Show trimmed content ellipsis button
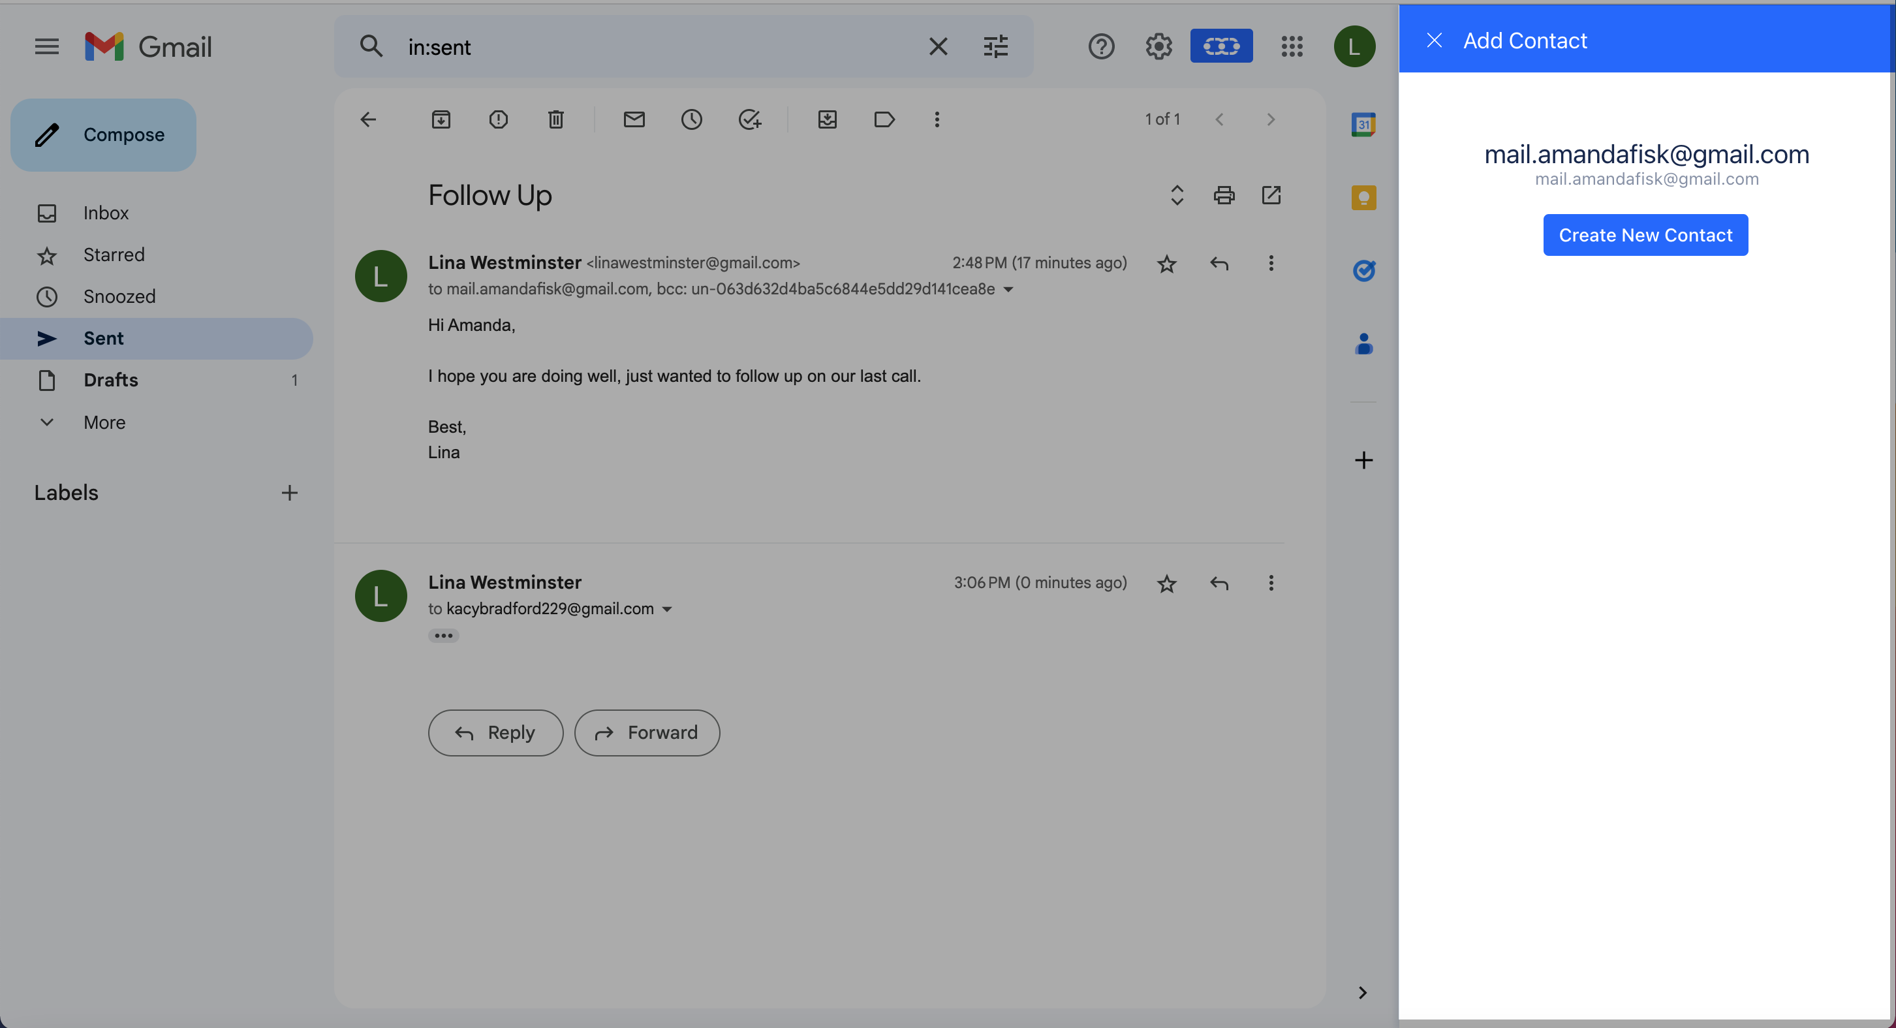The image size is (1896, 1028). tap(443, 636)
